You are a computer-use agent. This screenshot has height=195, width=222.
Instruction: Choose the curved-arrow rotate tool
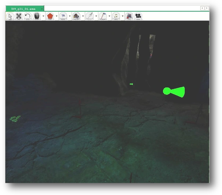pos(28,16)
